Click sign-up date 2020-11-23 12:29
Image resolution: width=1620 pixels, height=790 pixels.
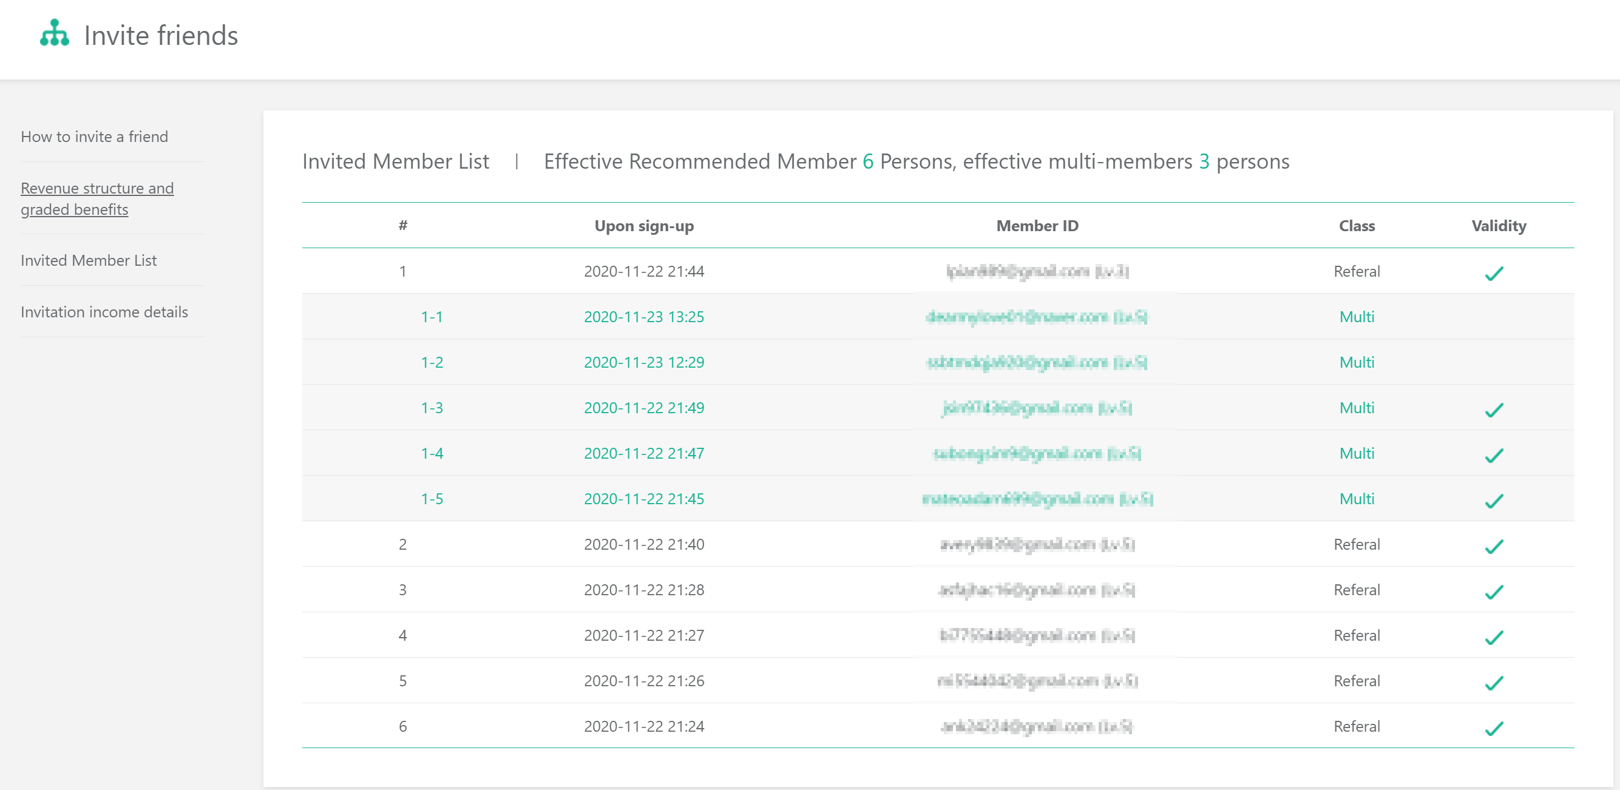pos(644,362)
